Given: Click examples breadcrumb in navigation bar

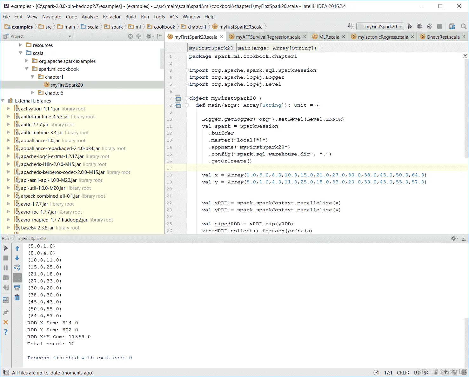Looking at the screenshot, I should pos(19,27).
